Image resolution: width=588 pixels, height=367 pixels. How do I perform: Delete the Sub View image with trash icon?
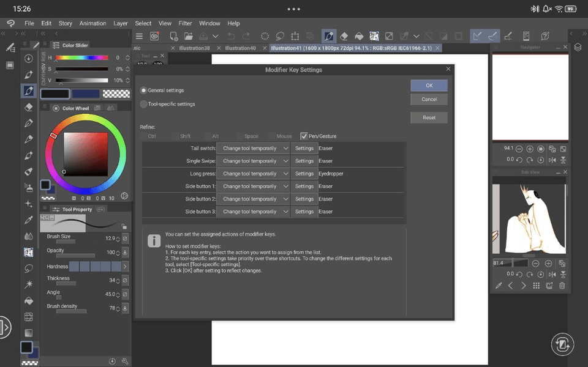point(562,286)
